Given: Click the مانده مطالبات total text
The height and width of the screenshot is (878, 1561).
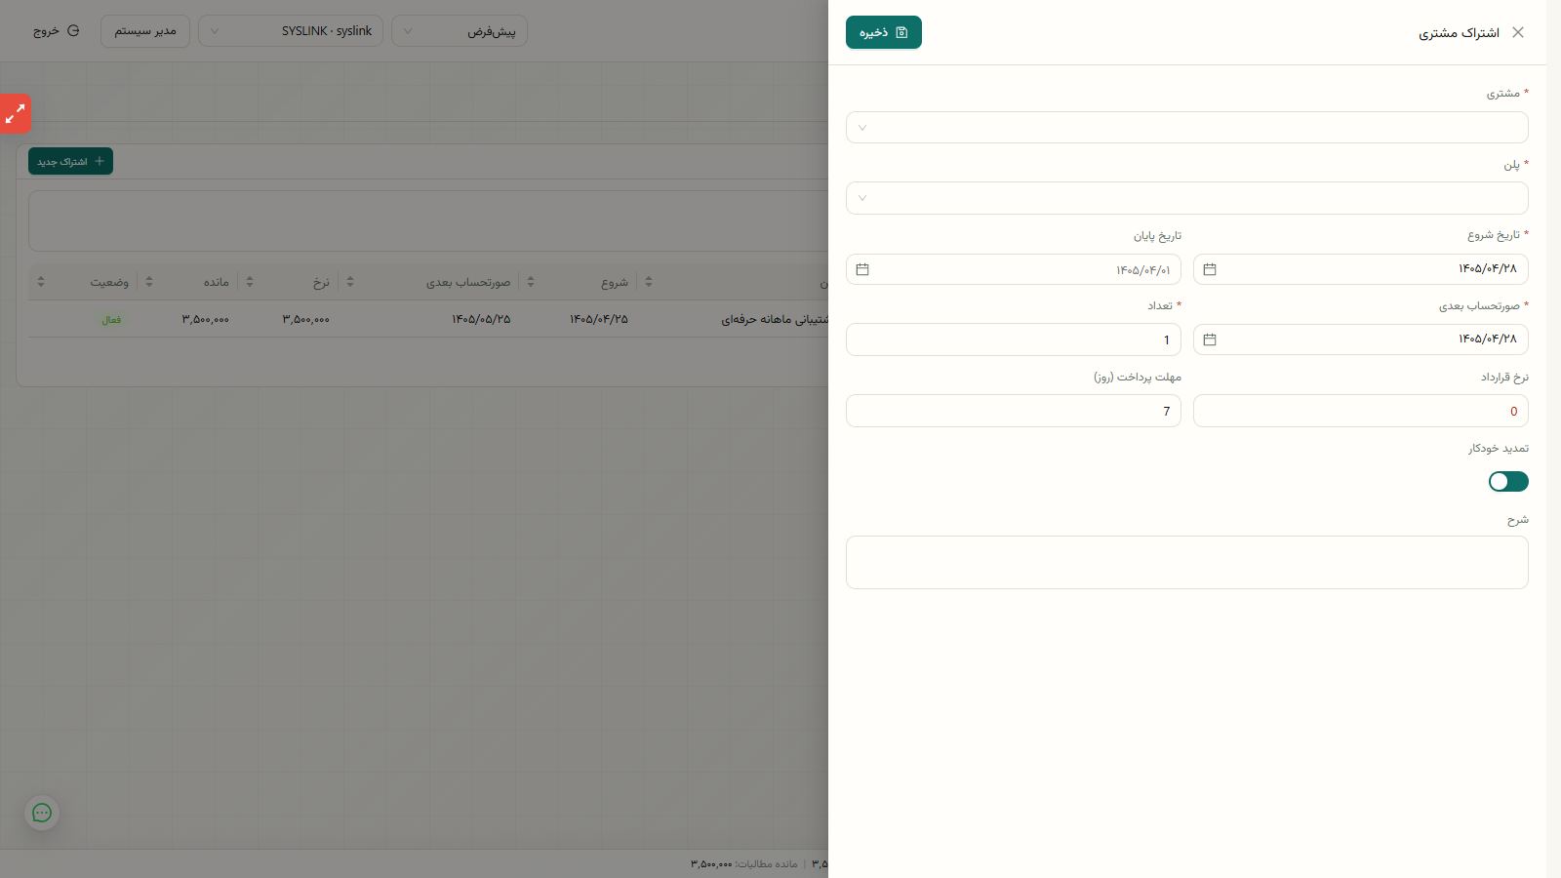Looking at the screenshot, I should point(744,864).
